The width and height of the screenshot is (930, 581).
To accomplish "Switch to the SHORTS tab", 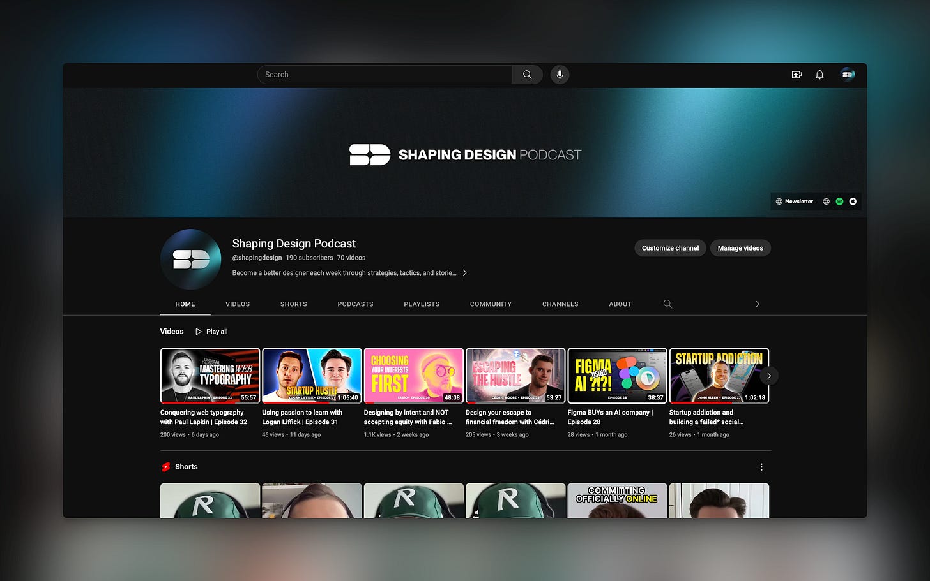I will [x=294, y=304].
